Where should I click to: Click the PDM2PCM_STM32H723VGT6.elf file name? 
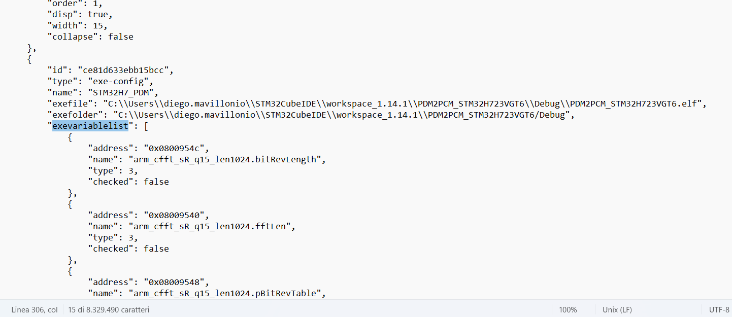coord(636,103)
